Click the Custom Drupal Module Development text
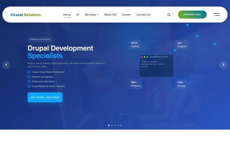Image resolution: width=230 pixels, height=144 pixels. coord(48,72)
